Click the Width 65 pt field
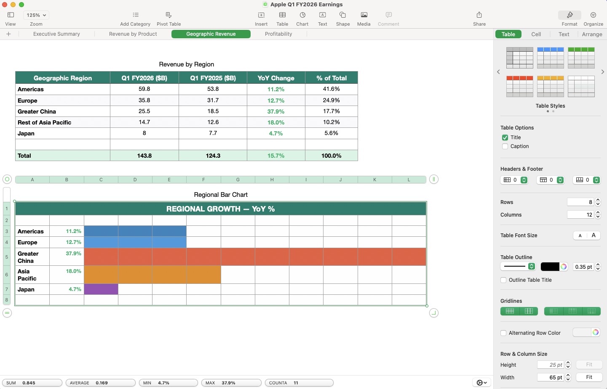This screenshot has width=607, height=389. tap(551, 378)
